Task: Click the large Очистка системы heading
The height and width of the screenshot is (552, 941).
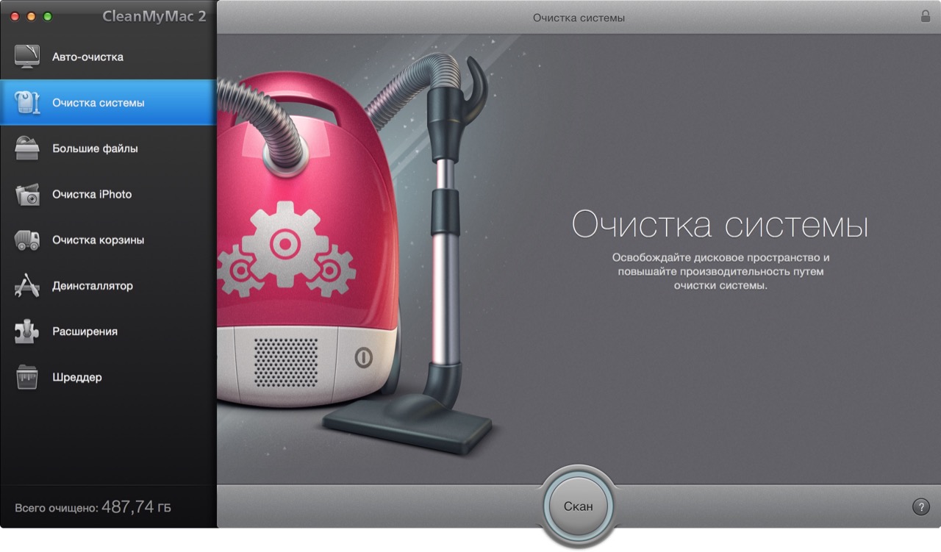Action: click(x=720, y=225)
